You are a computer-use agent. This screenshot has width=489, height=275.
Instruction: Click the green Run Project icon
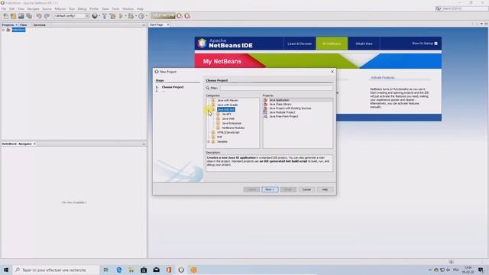coord(121,16)
